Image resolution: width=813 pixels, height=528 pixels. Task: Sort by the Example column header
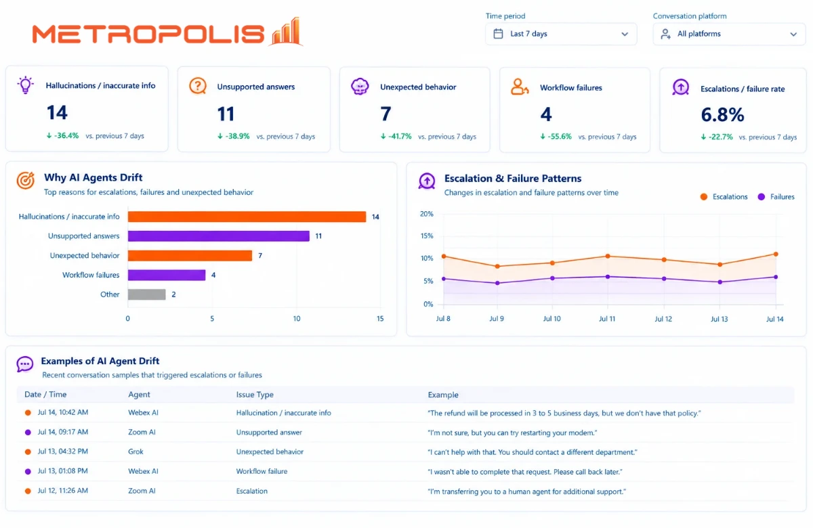443,395
